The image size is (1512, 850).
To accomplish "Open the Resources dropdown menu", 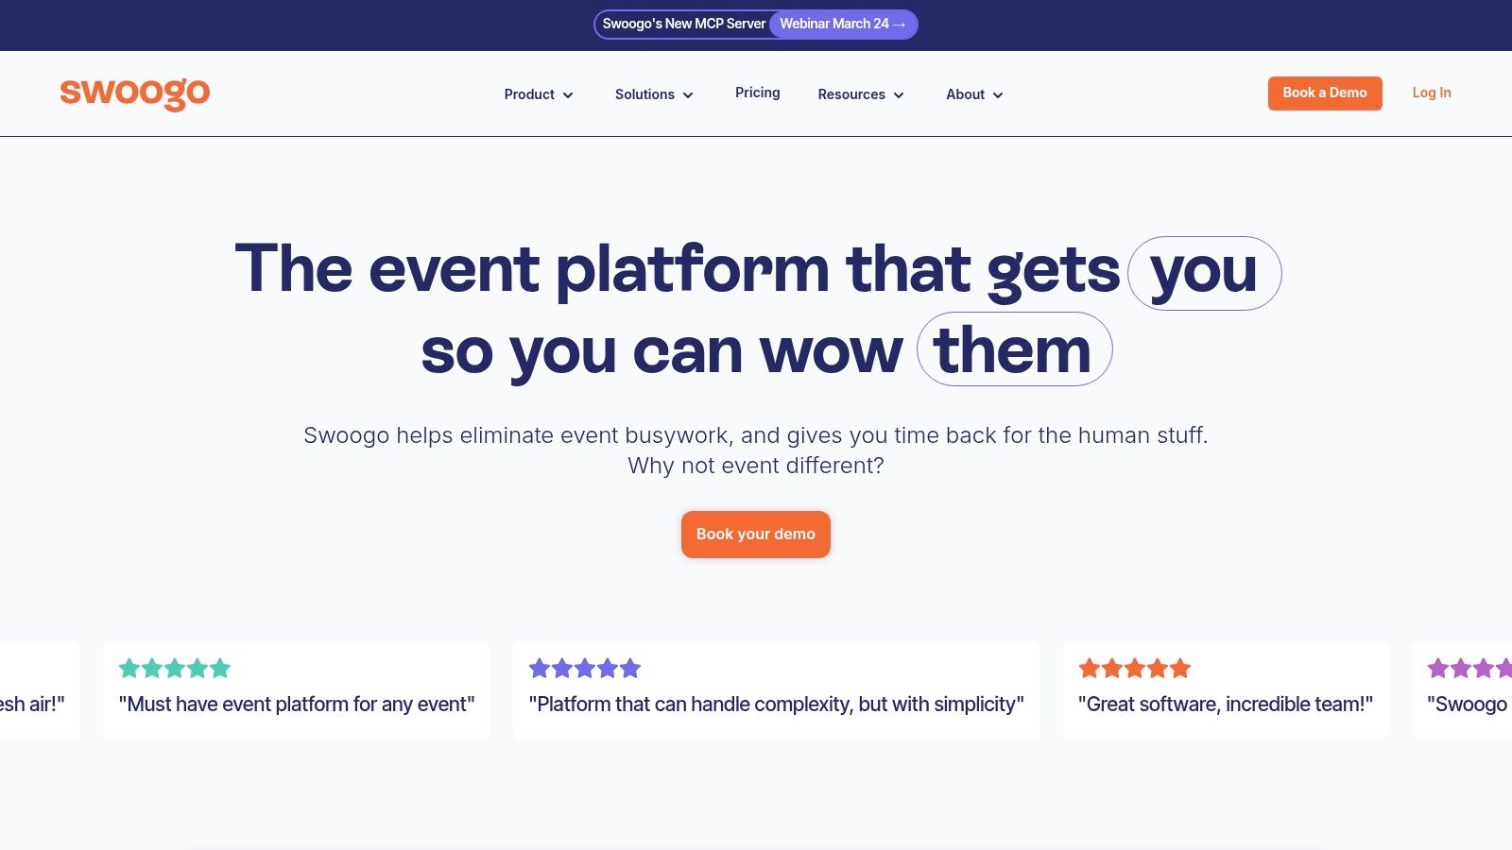I will pyautogui.click(x=861, y=94).
